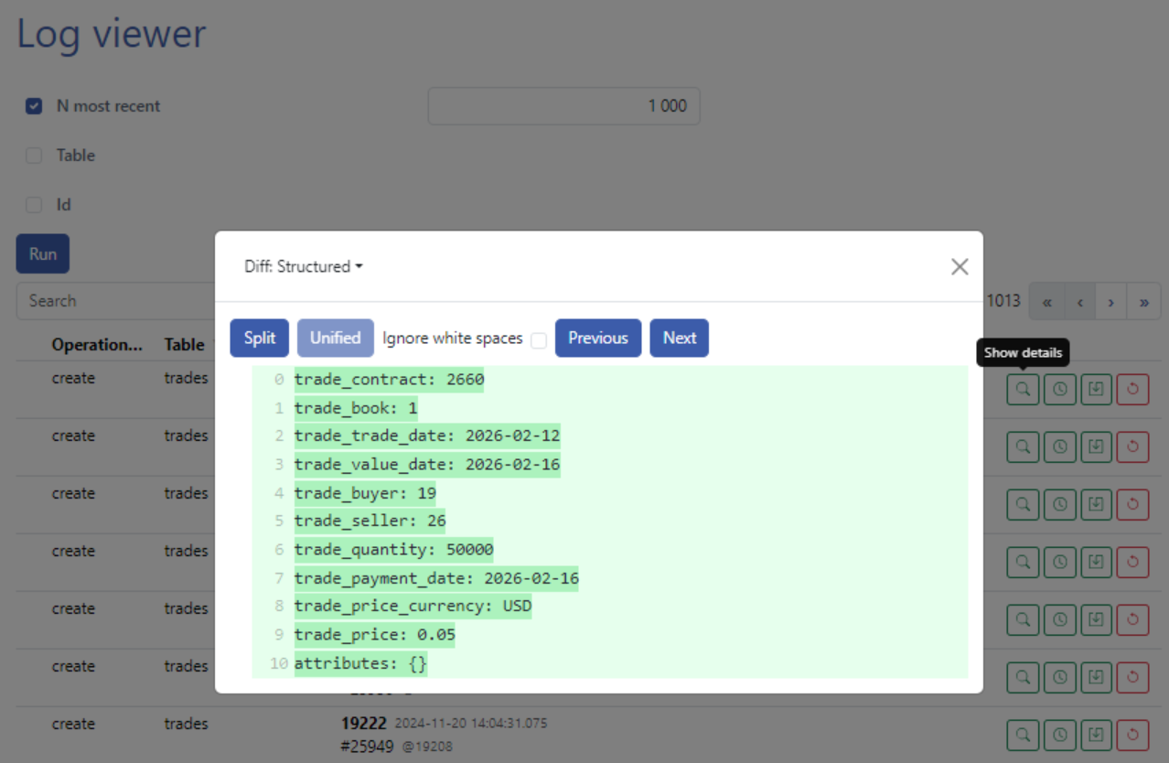Select the diff line trade_price: 0.05
This screenshot has width=1169, height=763.
[x=374, y=635]
